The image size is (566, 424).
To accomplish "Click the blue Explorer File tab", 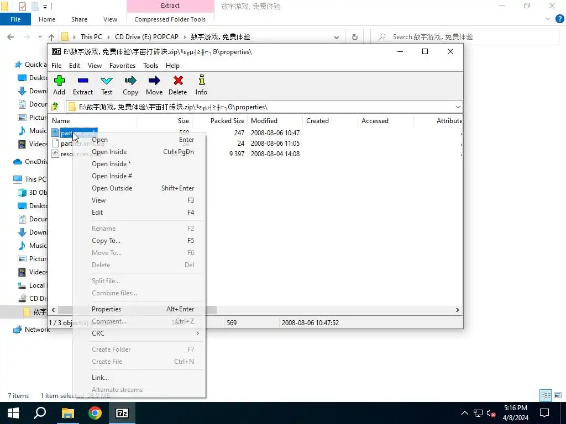I will click(15, 19).
